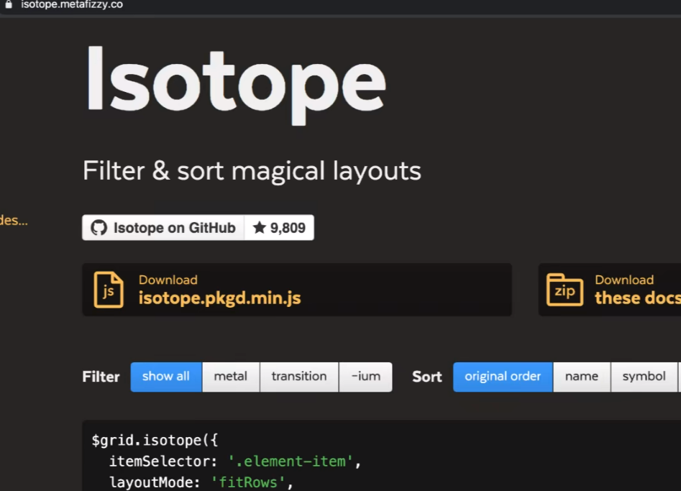This screenshot has width=681, height=491.
Task: Click the GitHub octocat icon
Action: (99, 227)
